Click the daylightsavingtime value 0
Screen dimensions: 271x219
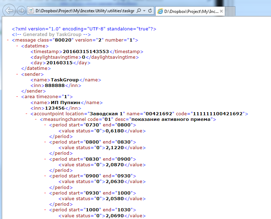84,57
